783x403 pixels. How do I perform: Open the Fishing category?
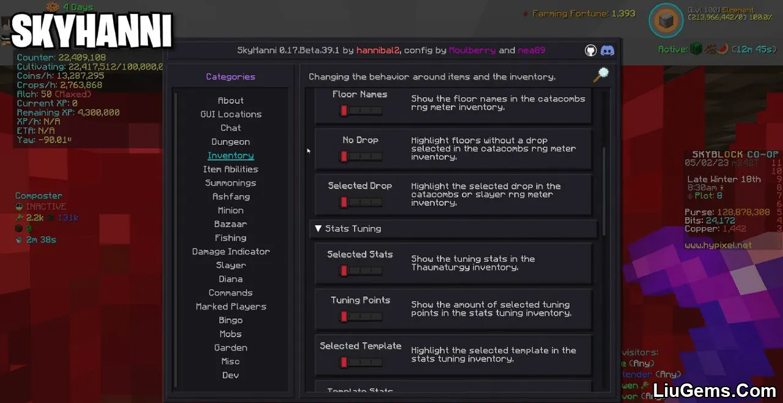click(x=231, y=238)
